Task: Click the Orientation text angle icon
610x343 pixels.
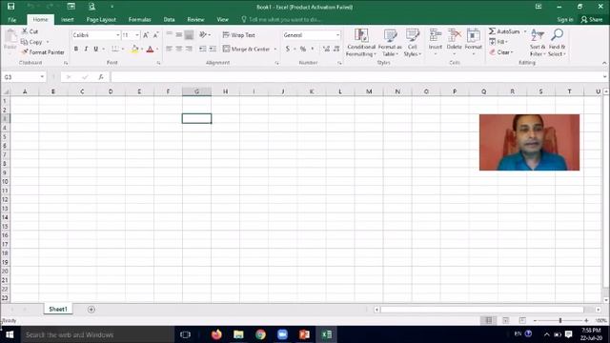Action: click(x=203, y=34)
